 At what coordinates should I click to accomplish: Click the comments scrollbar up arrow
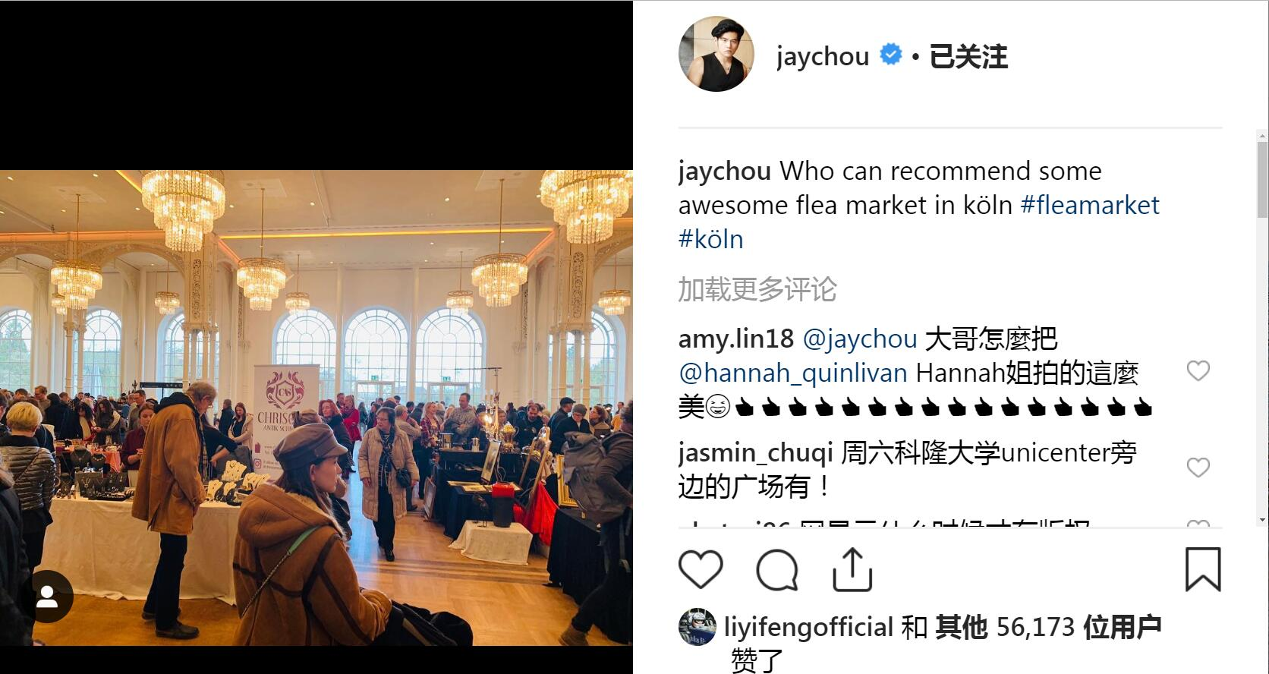pos(1262,136)
